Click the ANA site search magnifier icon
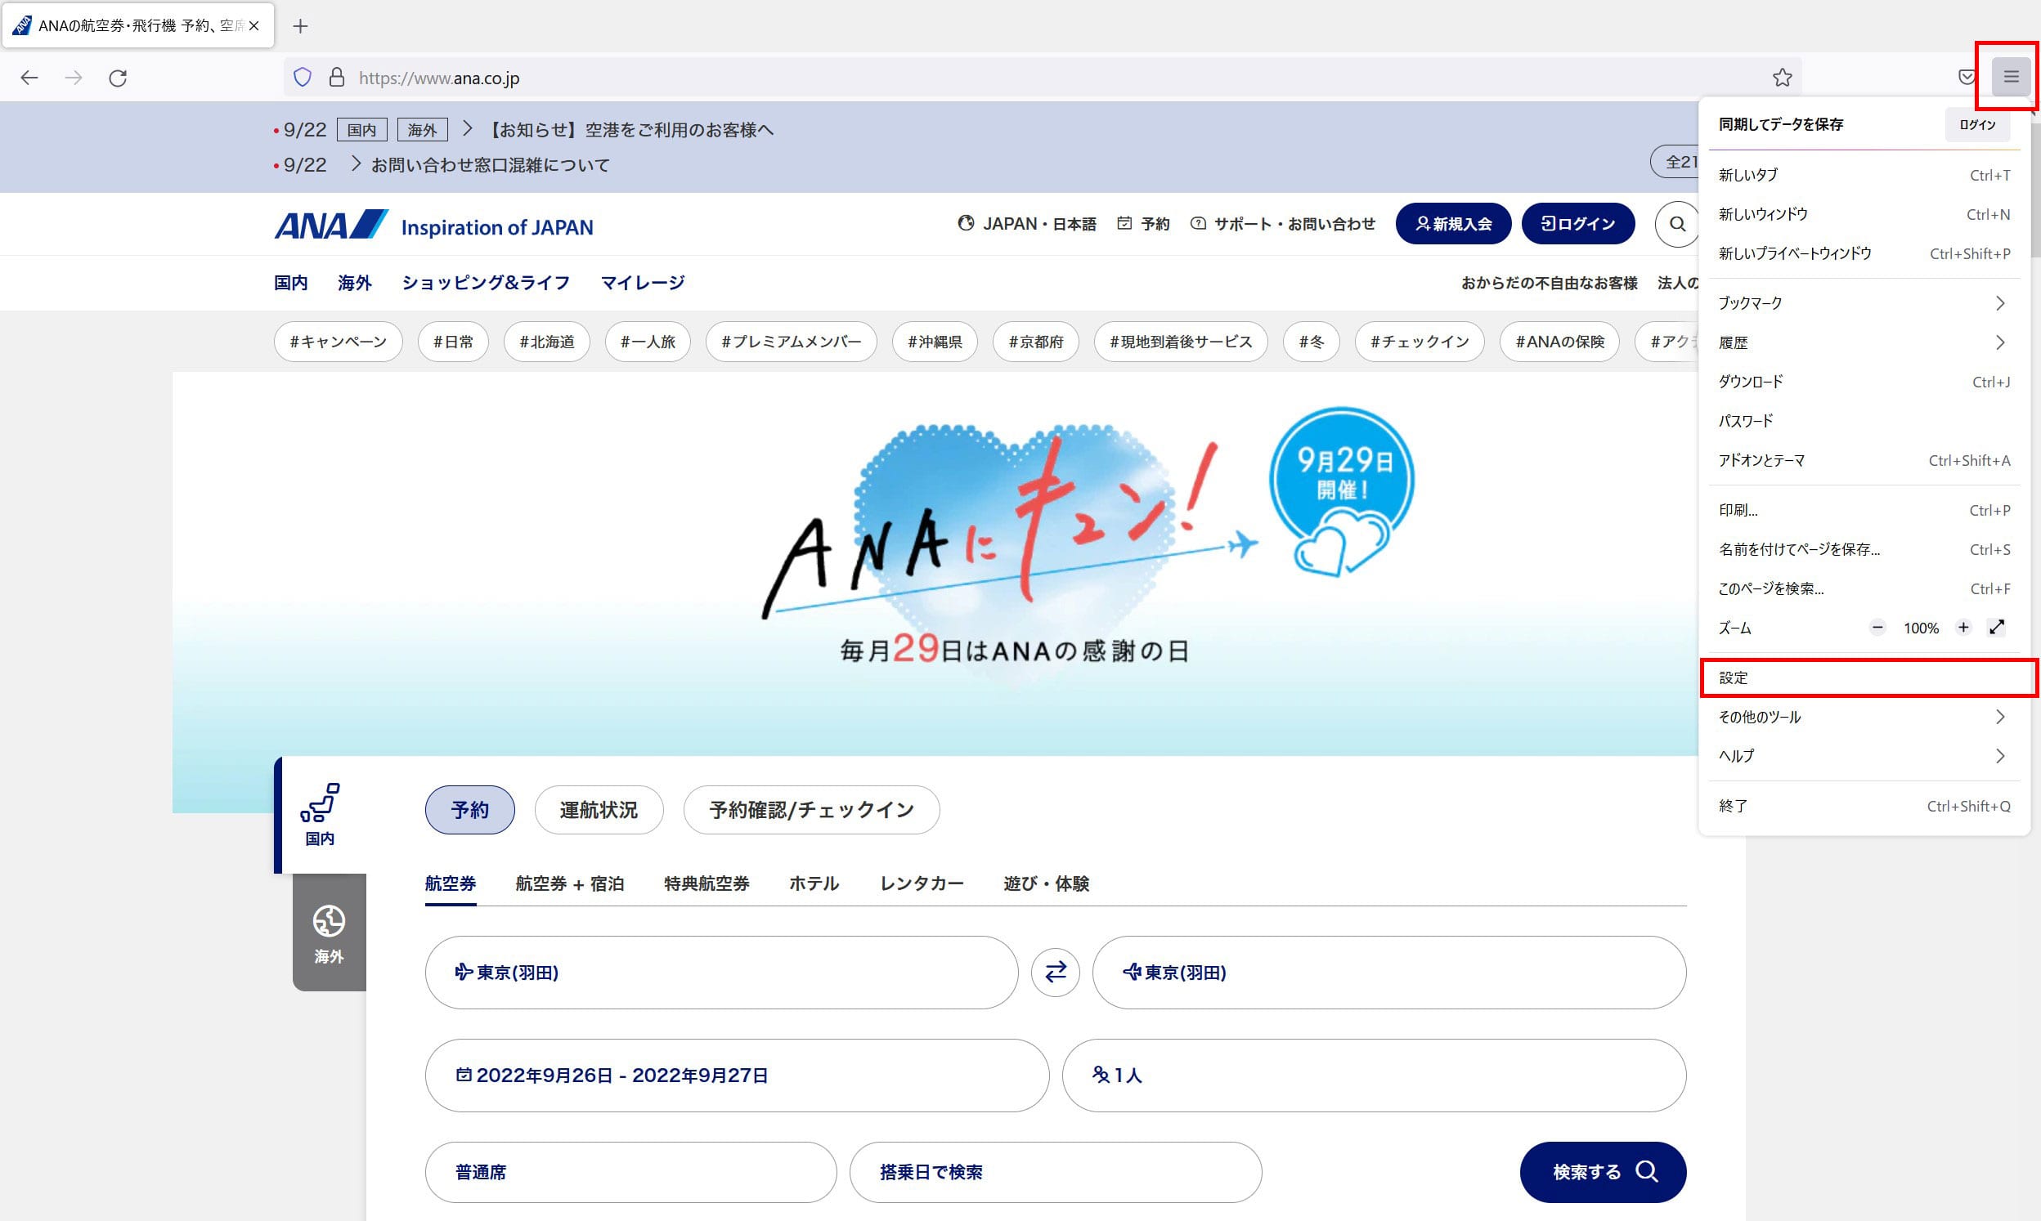 (x=1677, y=224)
